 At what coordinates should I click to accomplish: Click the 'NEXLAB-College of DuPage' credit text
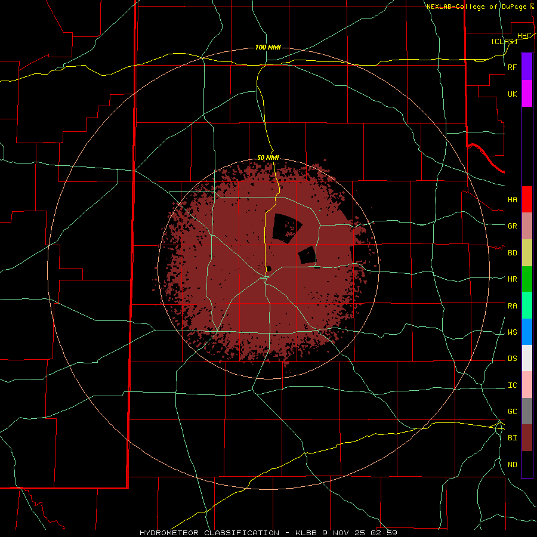click(477, 7)
